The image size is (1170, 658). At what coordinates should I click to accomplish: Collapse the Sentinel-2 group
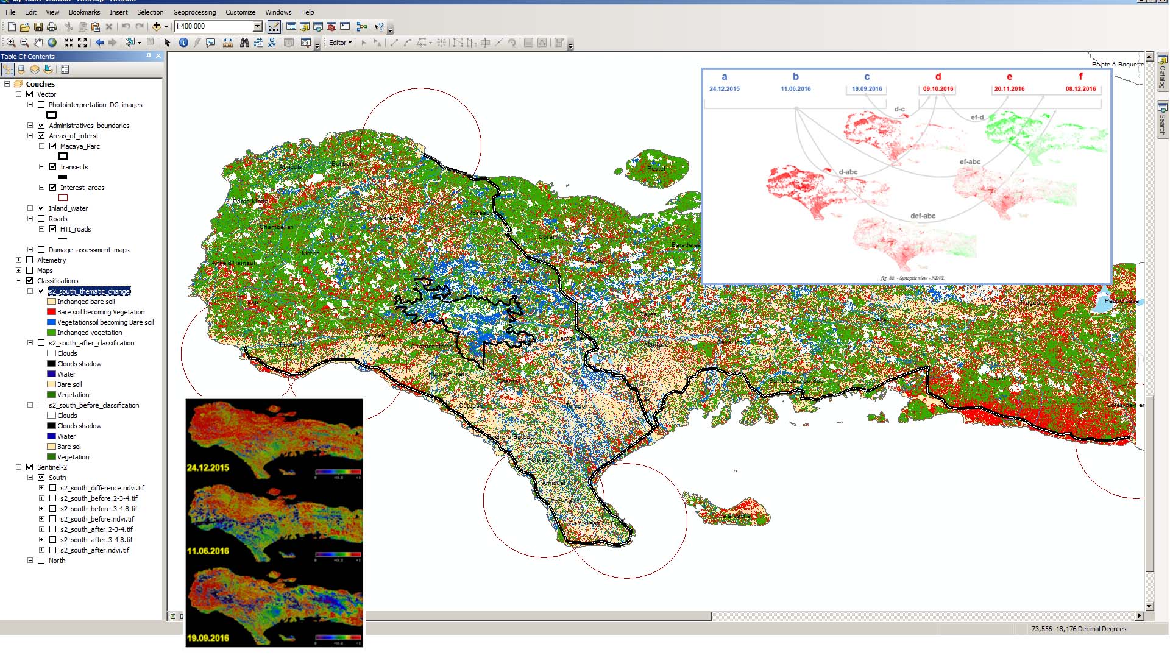pyautogui.click(x=18, y=467)
